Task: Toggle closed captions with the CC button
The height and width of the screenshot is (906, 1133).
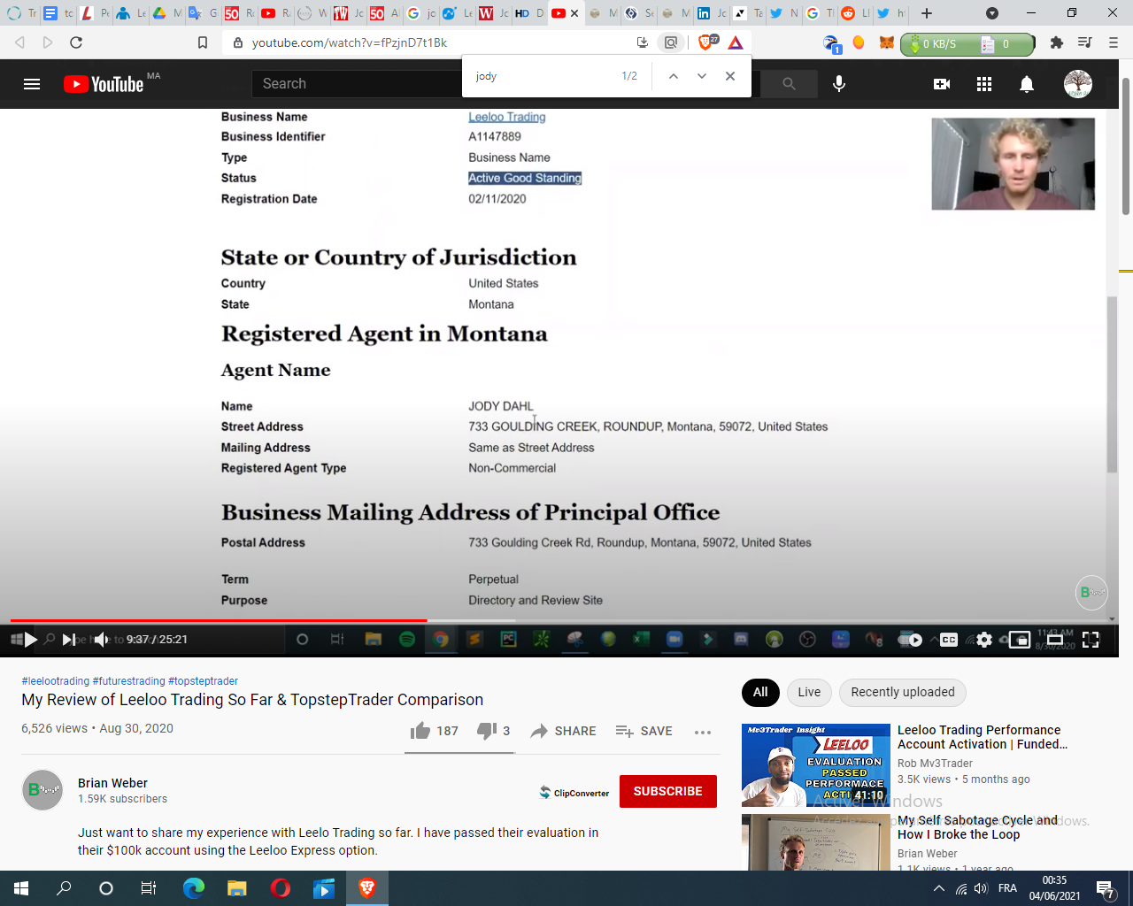Action: click(x=949, y=640)
